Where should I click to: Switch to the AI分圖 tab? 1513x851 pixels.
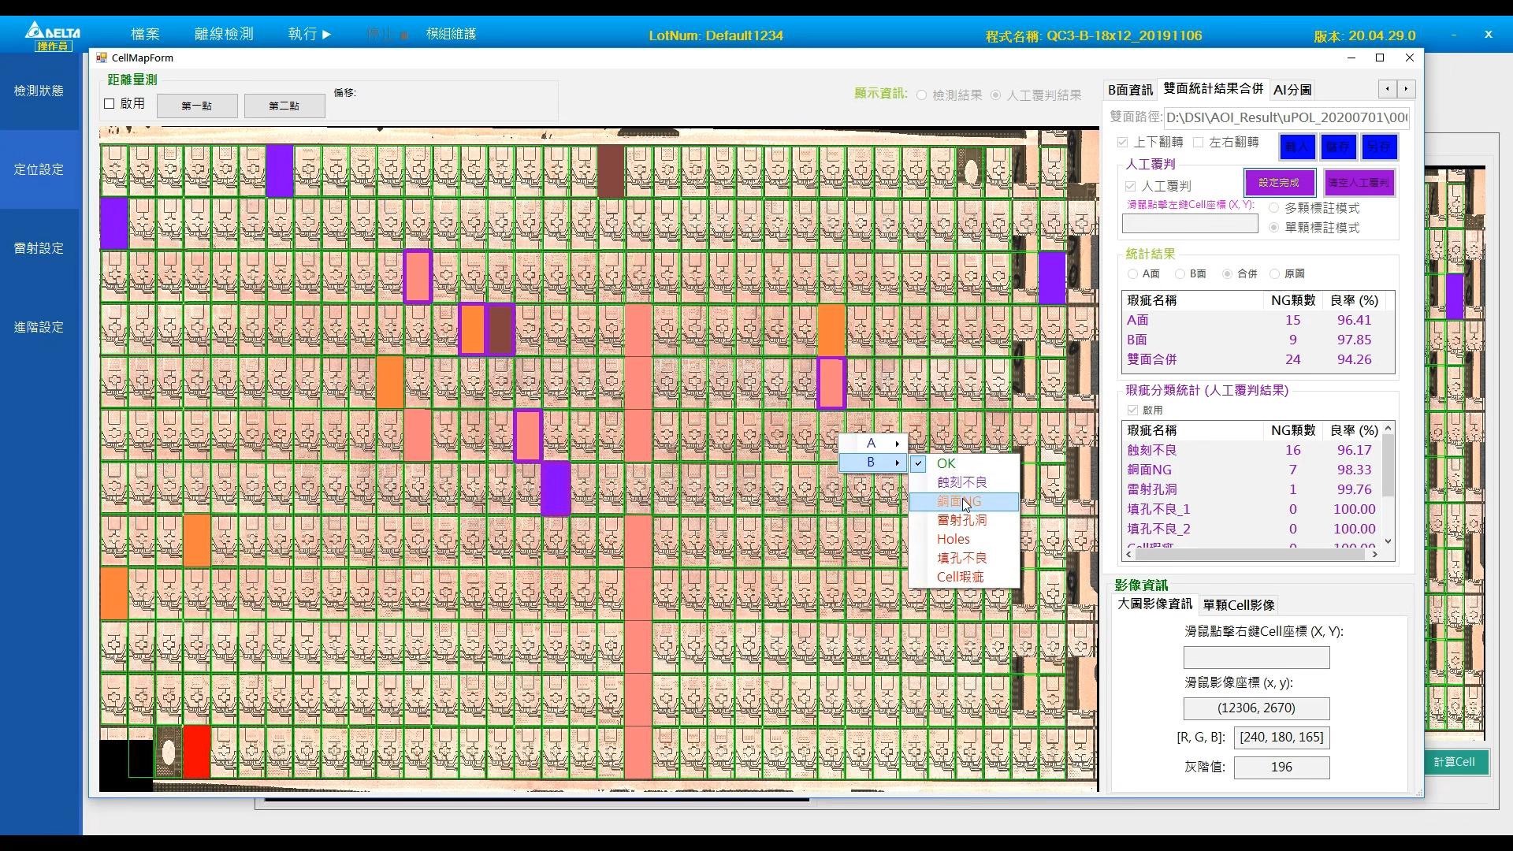click(x=1292, y=90)
